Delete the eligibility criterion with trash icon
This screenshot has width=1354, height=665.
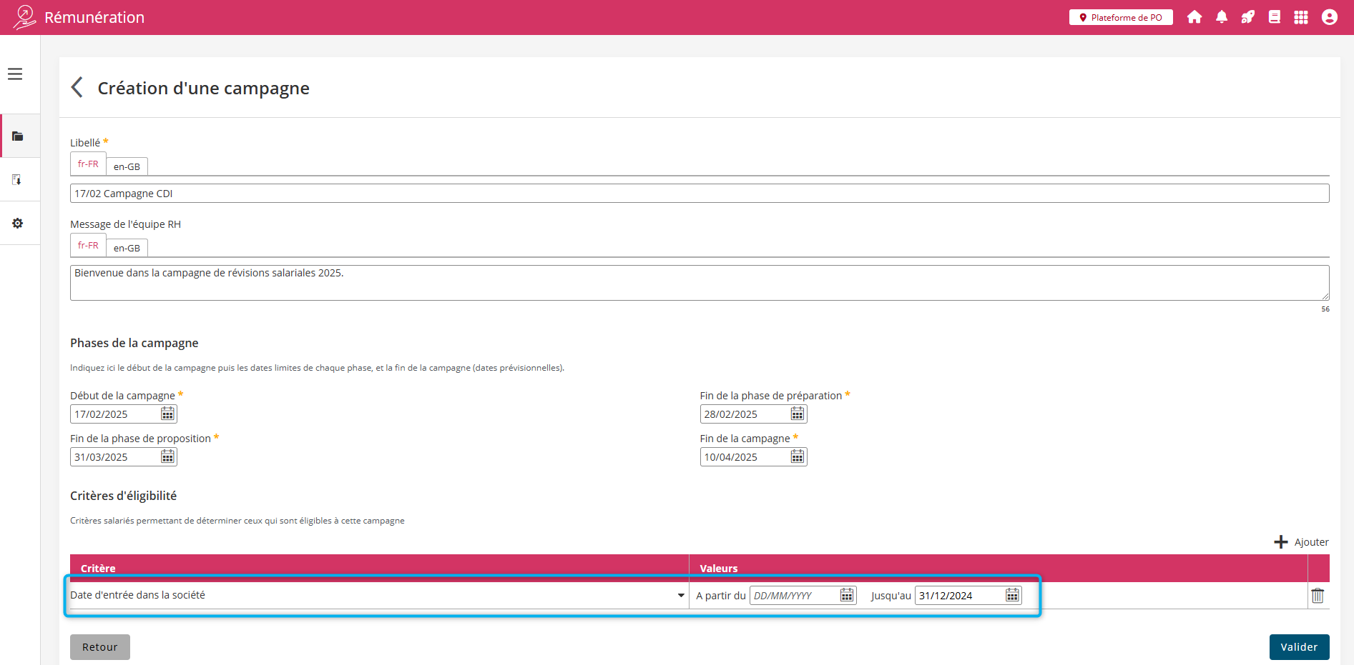coord(1318,596)
